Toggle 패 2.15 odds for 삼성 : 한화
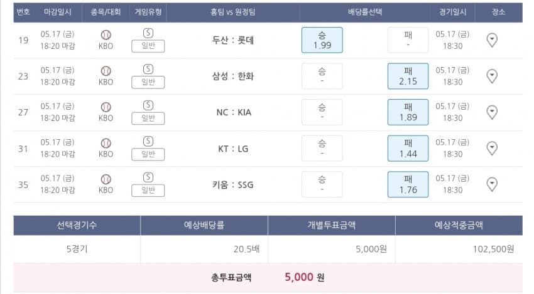Screen dimensions: 534x294 tap(408, 76)
